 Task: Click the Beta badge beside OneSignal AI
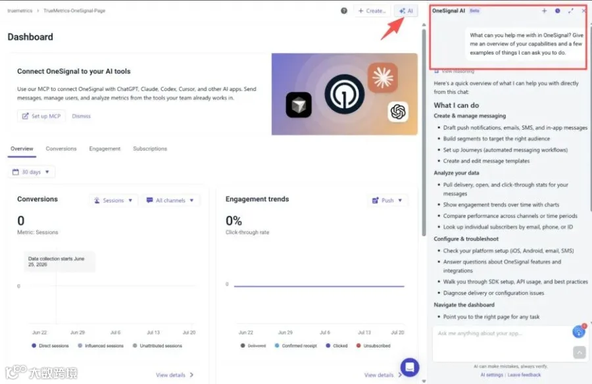[474, 11]
